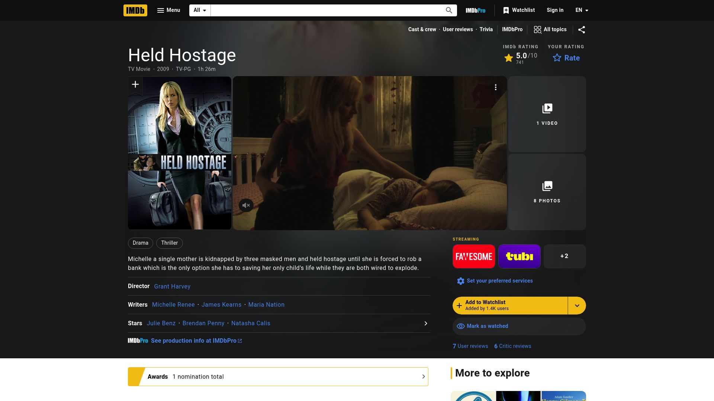Image resolution: width=714 pixels, height=401 pixels.
Task: Open the Held Hostage poster image
Action: click(179, 153)
